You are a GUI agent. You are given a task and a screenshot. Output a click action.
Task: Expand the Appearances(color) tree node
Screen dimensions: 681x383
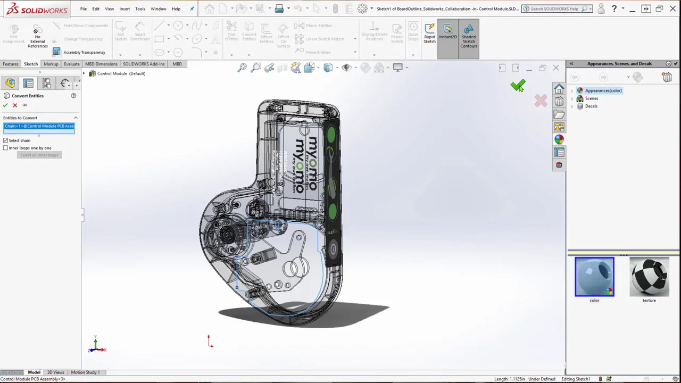[x=572, y=91]
